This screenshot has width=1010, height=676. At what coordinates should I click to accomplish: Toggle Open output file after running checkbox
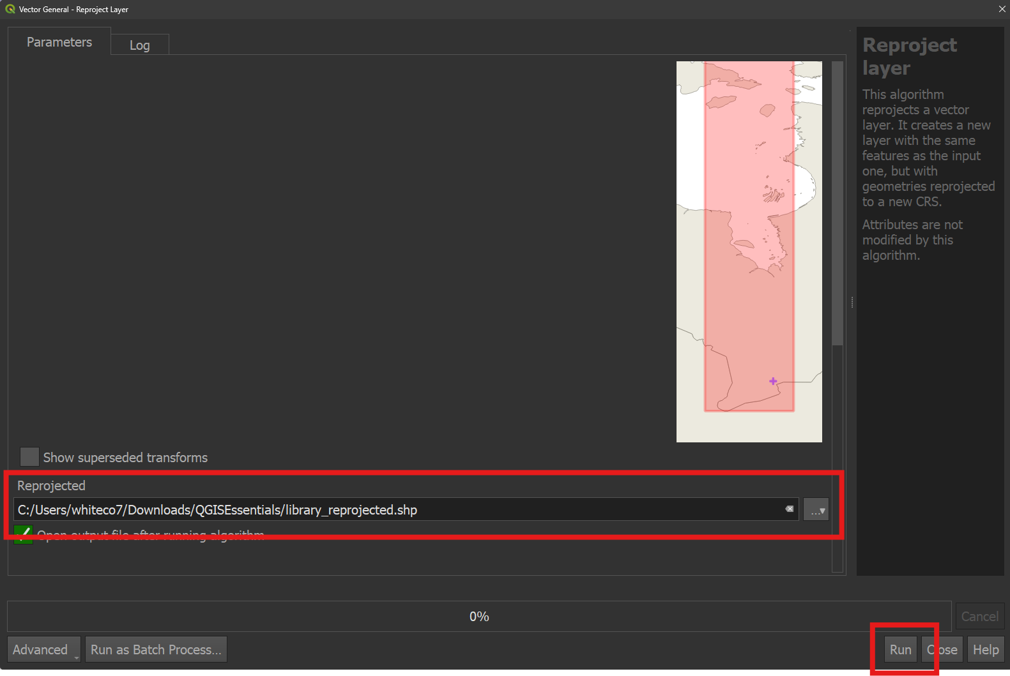[x=23, y=535]
